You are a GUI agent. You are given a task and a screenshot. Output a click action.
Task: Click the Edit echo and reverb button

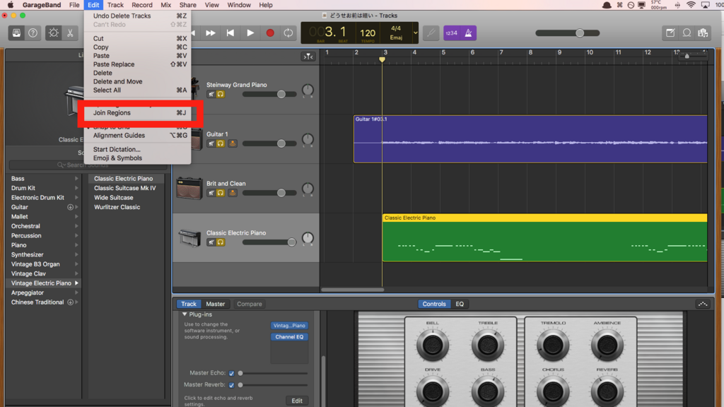[297, 401]
